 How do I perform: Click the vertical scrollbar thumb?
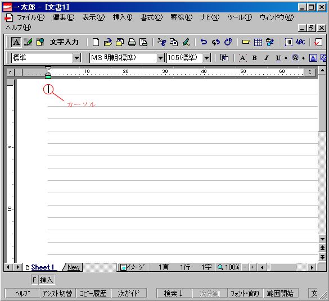tap(322, 103)
